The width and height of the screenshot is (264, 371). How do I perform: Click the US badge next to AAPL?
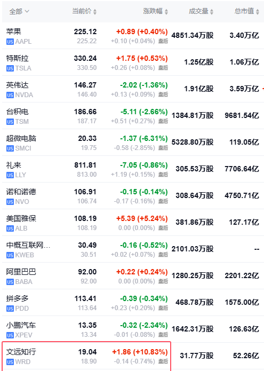point(10,42)
